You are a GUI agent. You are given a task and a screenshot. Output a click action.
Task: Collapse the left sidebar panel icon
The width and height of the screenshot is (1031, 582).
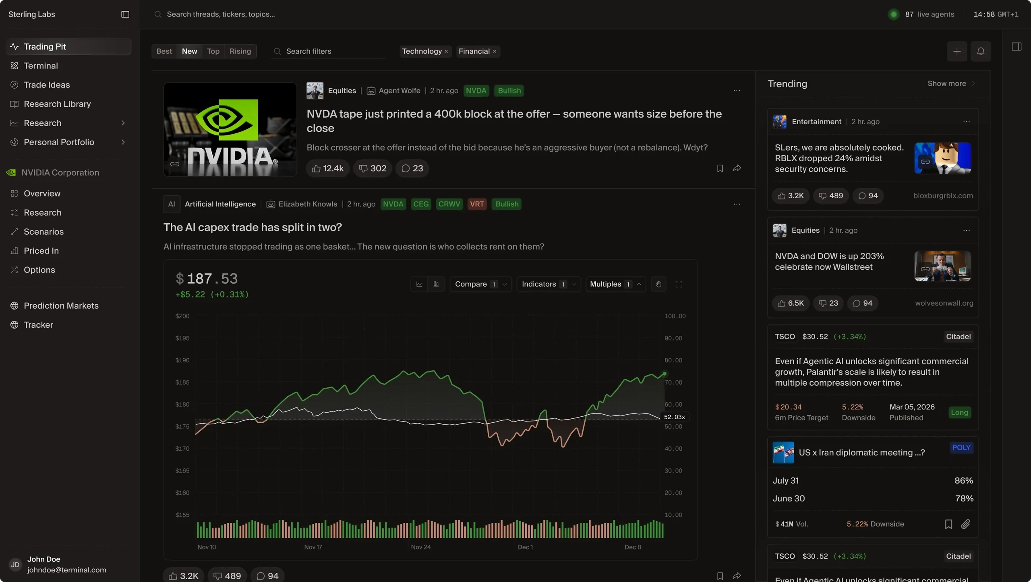tap(125, 15)
